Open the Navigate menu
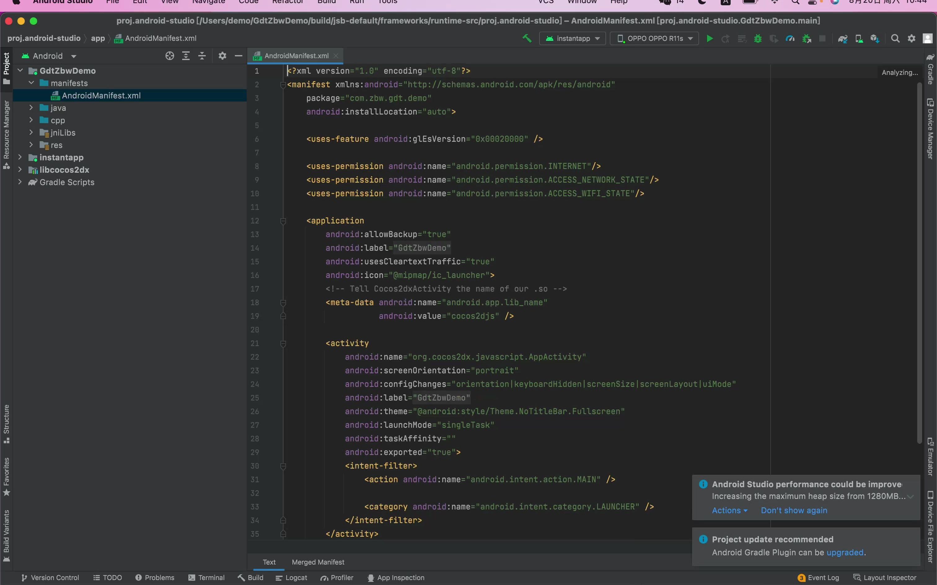 click(208, 2)
